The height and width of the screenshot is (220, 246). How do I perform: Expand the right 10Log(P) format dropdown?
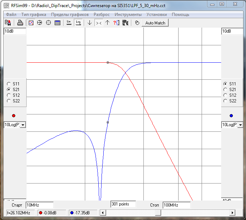click(x=240, y=125)
